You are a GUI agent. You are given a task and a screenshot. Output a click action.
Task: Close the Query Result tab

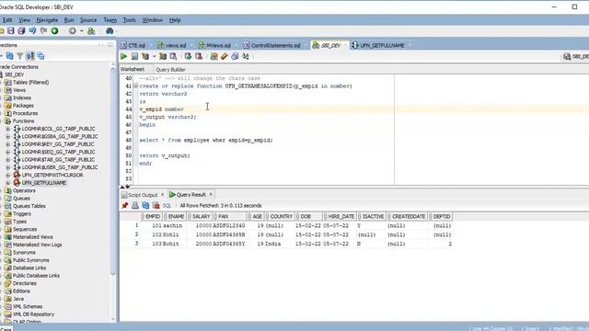pyautogui.click(x=211, y=194)
